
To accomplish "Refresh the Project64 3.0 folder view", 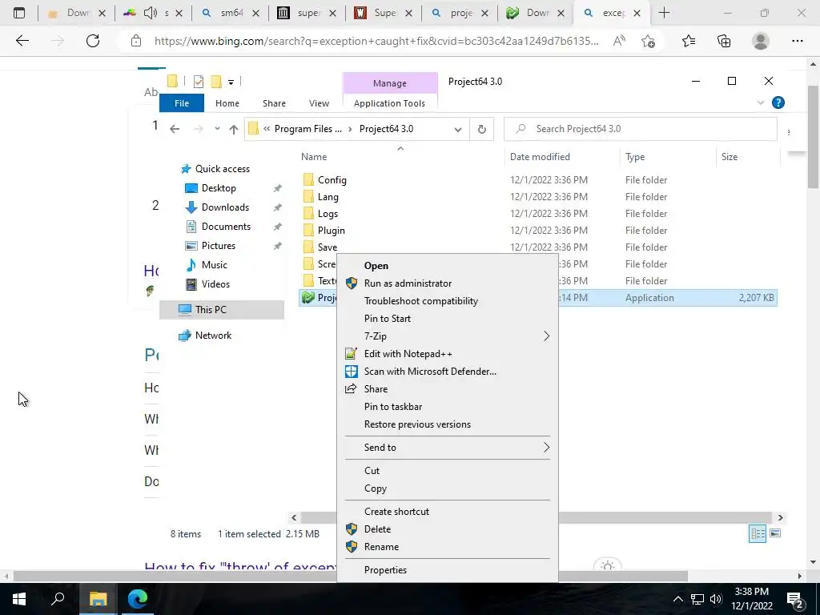I will tap(481, 129).
